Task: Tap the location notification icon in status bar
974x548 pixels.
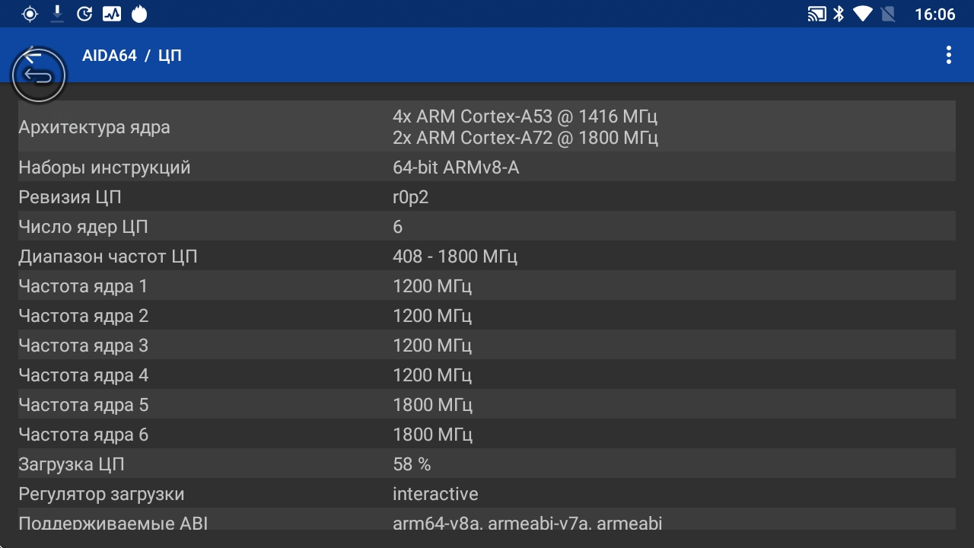Action: pos(30,14)
